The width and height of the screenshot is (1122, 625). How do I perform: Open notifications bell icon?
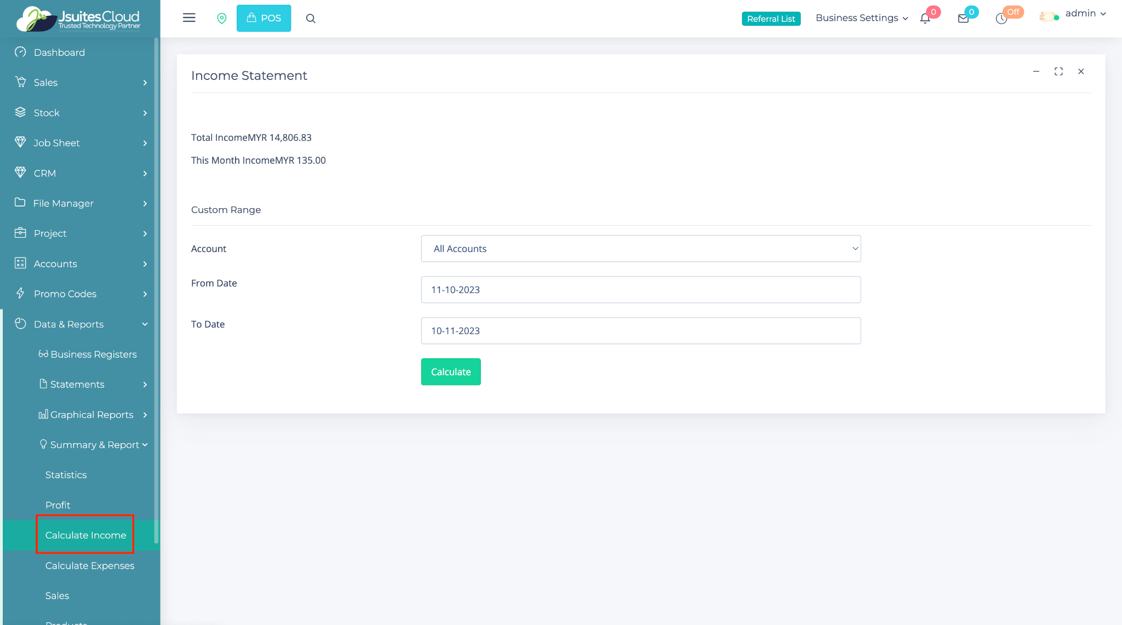pyautogui.click(x=925, y=19)
